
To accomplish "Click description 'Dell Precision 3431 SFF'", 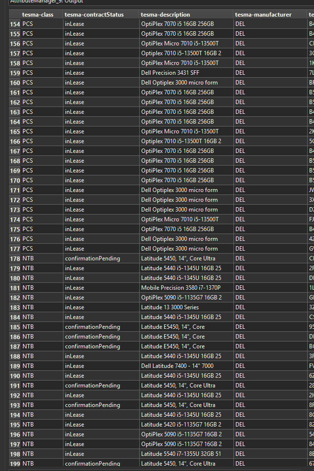I will 170,73.
